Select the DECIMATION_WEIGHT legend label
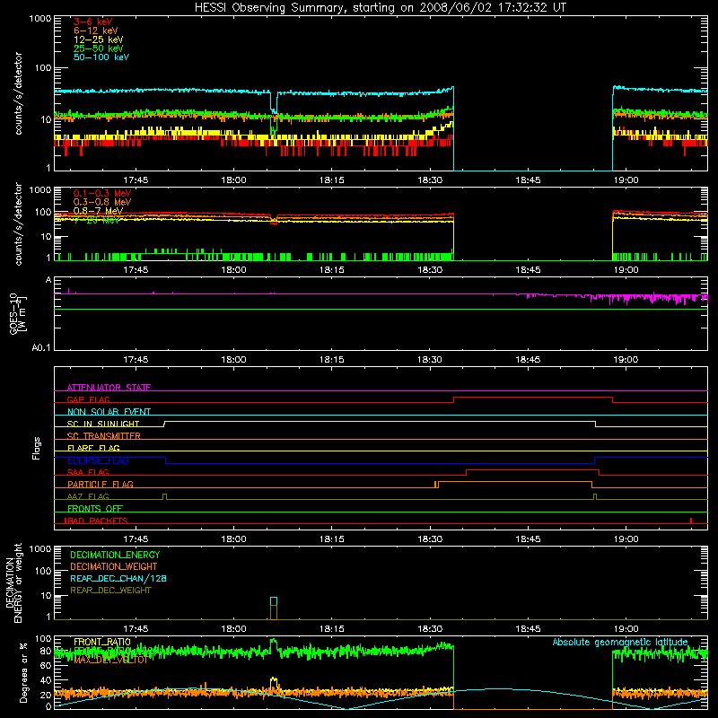718x718 pixels. (114, 566)
